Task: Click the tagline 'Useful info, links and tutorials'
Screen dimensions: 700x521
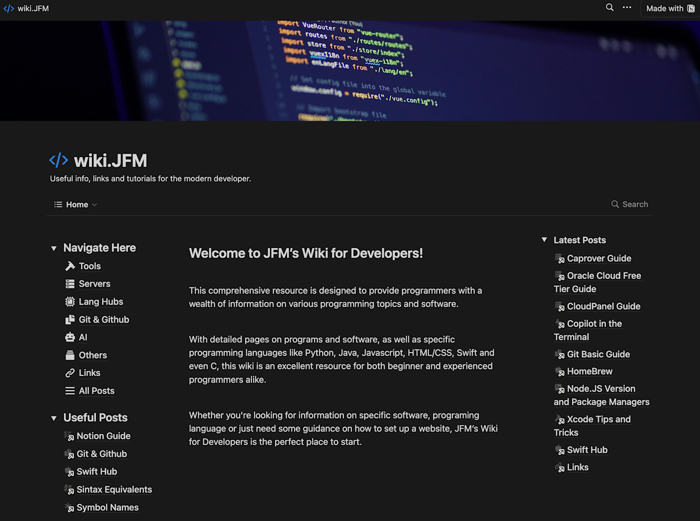Action: point(150,178)
